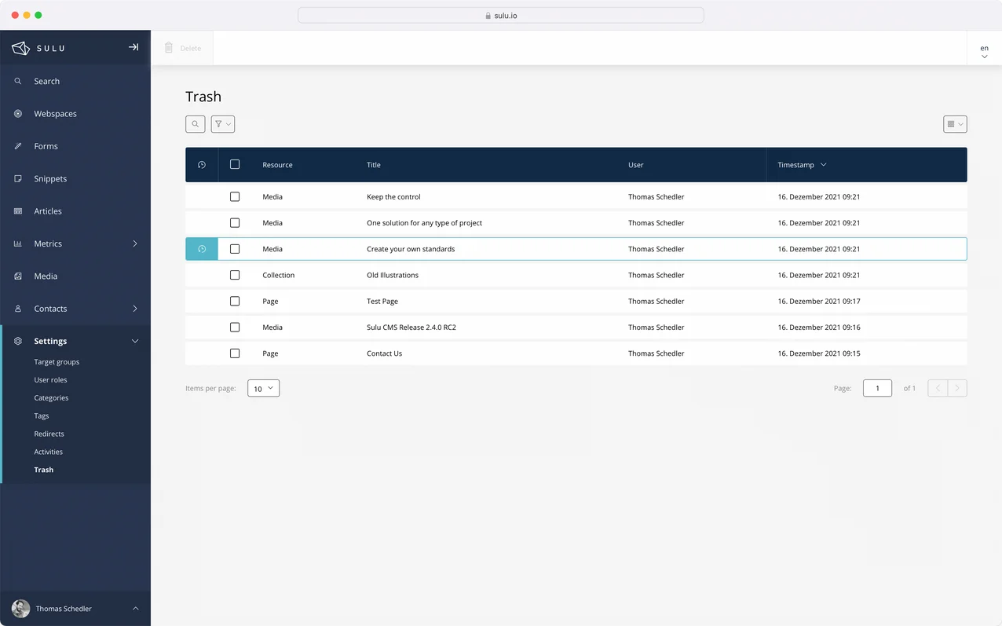This screenshot has width=1002, height=626.
Task: Open the filter funnel dropdown
Action: (223, 124)
